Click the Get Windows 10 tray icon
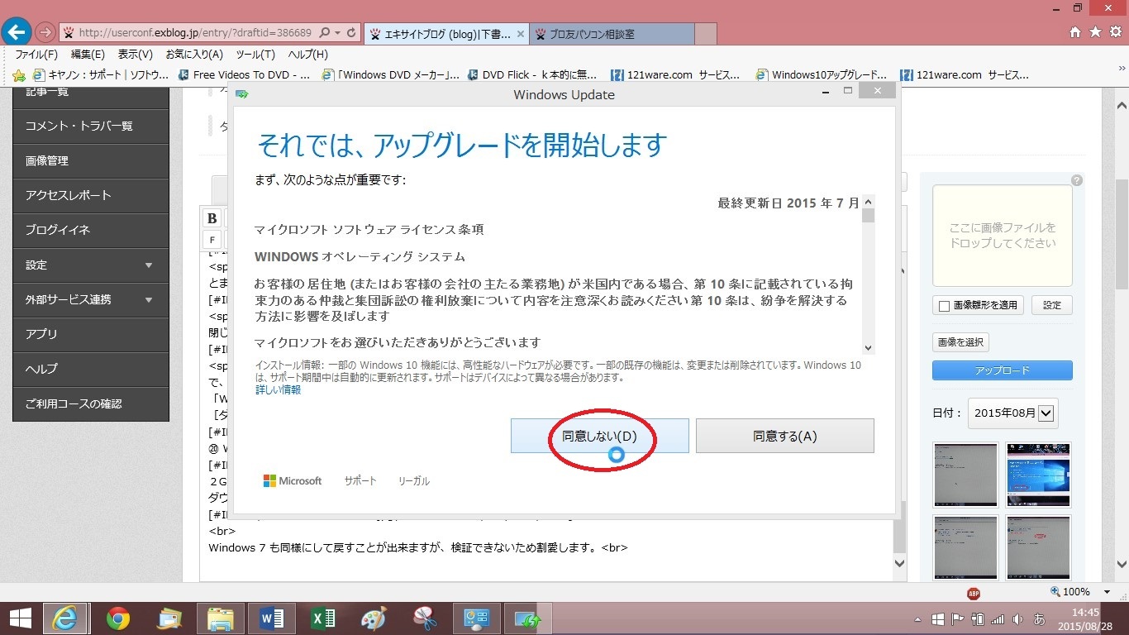This screenshot has width=1129, height=635. pos(938,618)
